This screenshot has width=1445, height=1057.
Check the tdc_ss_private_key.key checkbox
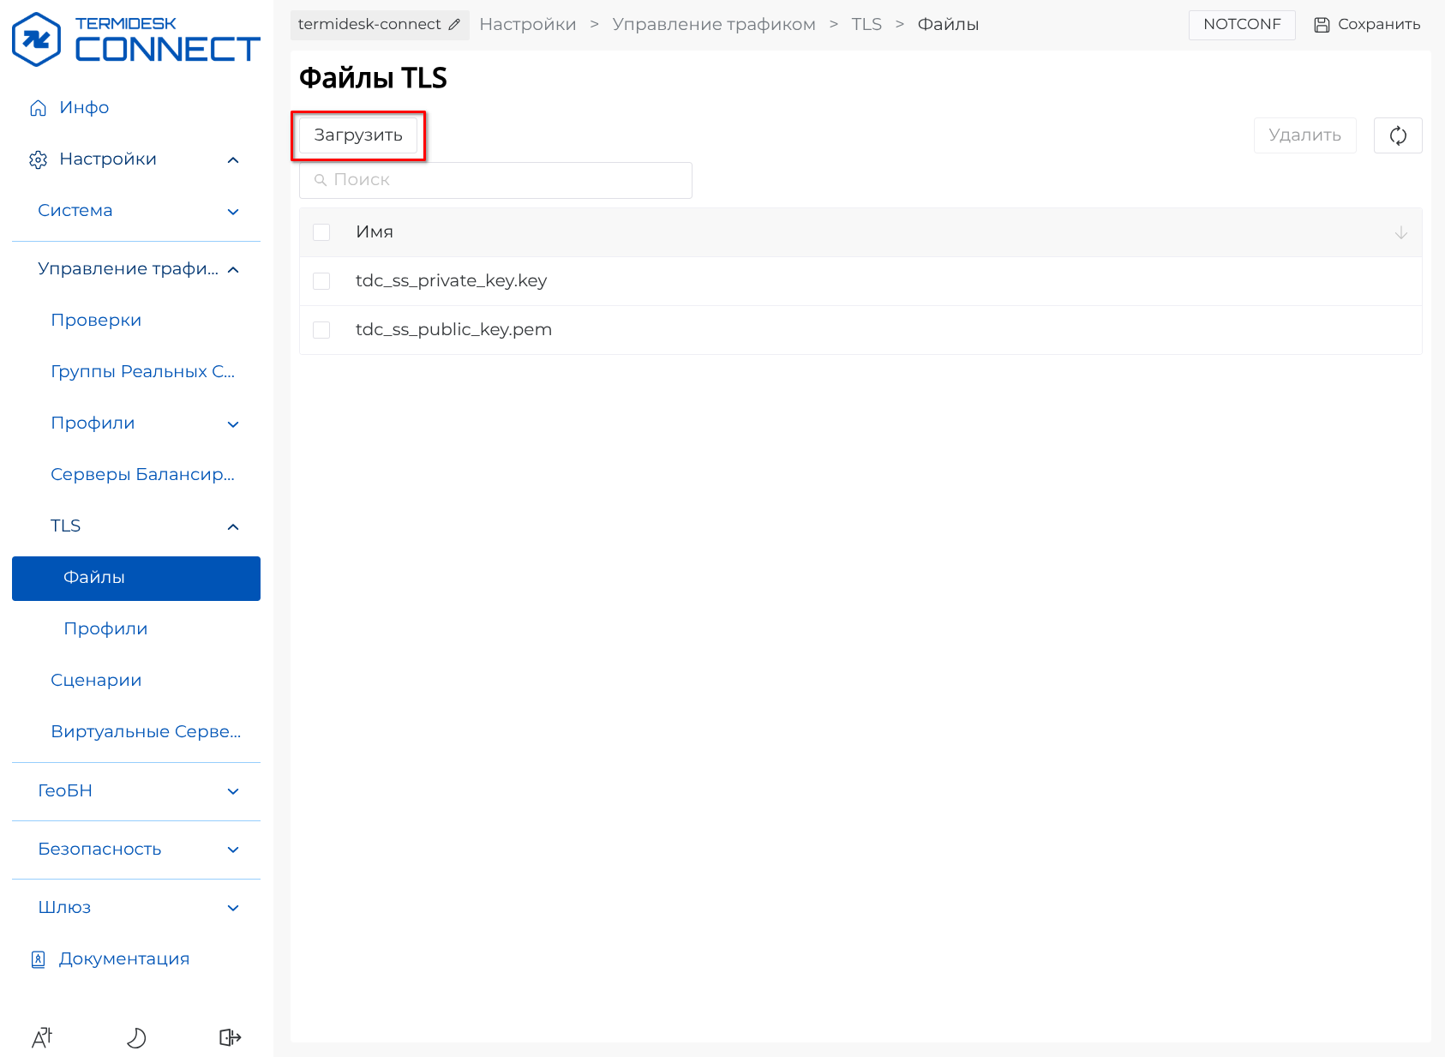(321, 281)
